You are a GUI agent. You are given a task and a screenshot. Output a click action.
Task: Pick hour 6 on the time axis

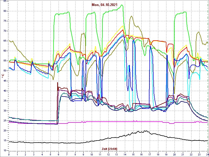tap(59, 155)
